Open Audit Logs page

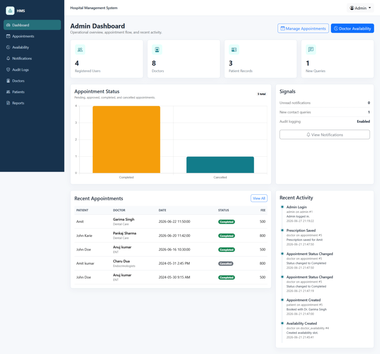tap(32, 69)
